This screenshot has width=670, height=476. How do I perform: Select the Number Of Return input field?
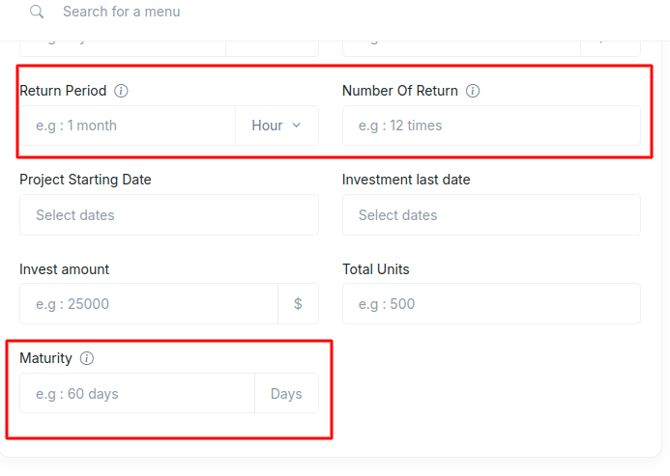pos(491,126)
